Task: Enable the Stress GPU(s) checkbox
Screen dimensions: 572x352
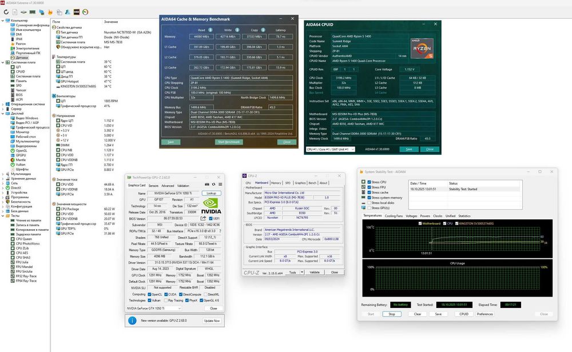Action: point(369,208)
